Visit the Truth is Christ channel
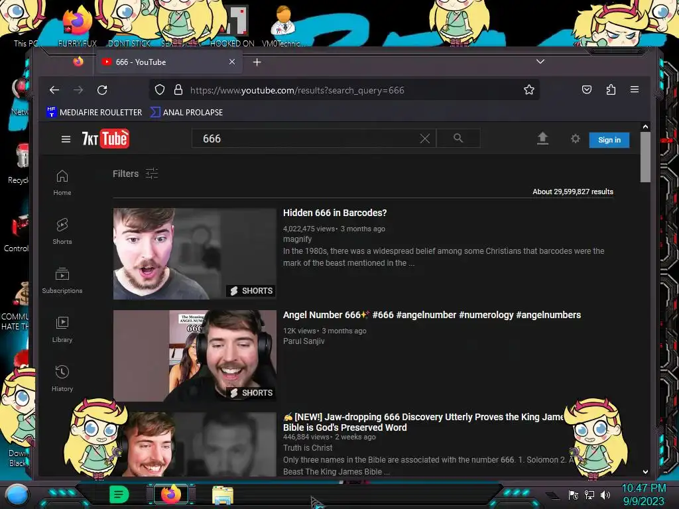The image size is (679, 509). pos(308,447)
